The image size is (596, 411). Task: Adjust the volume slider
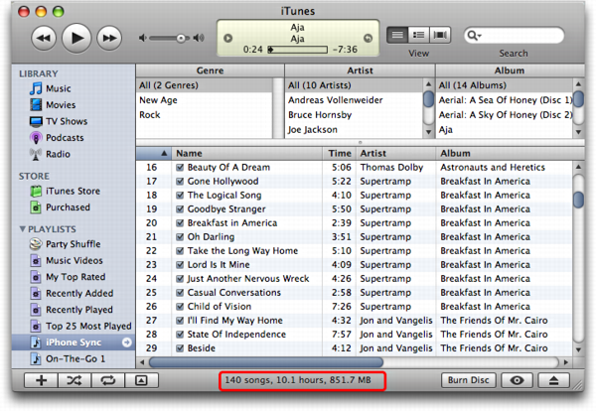click(180, 38)
